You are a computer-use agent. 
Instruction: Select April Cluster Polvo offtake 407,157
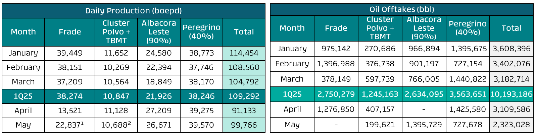380,109
